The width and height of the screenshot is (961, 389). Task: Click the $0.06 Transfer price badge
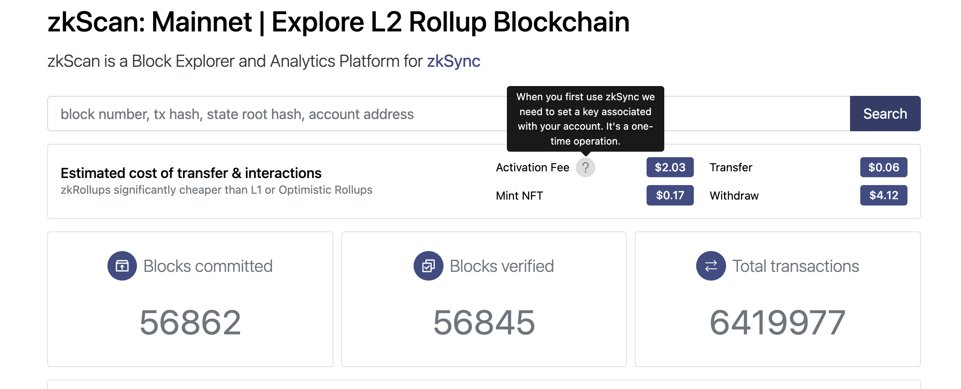(x=883, y=167)
